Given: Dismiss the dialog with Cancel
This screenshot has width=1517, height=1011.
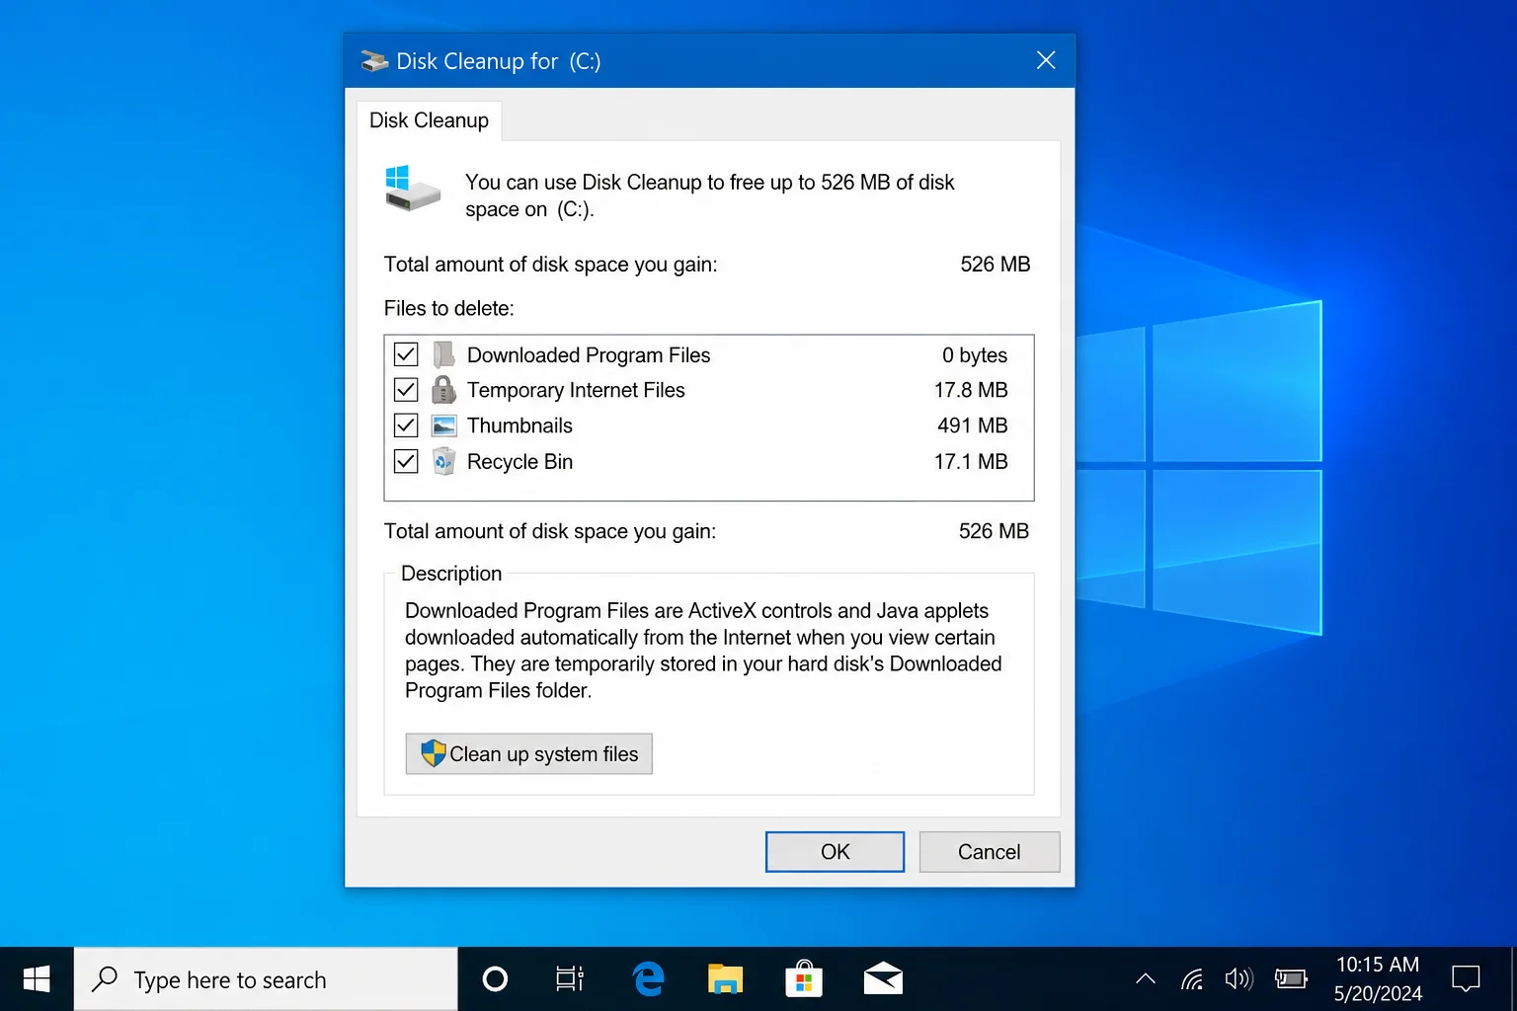Looking at the screenshot, I should pyautogui.click(x=990, y=852).
